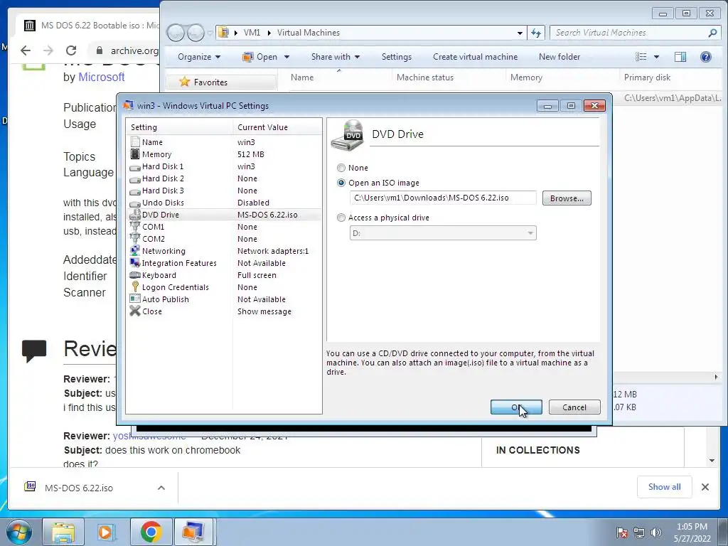
Task: Open Microsoft author link on archive.org
Action: point(101,77)
